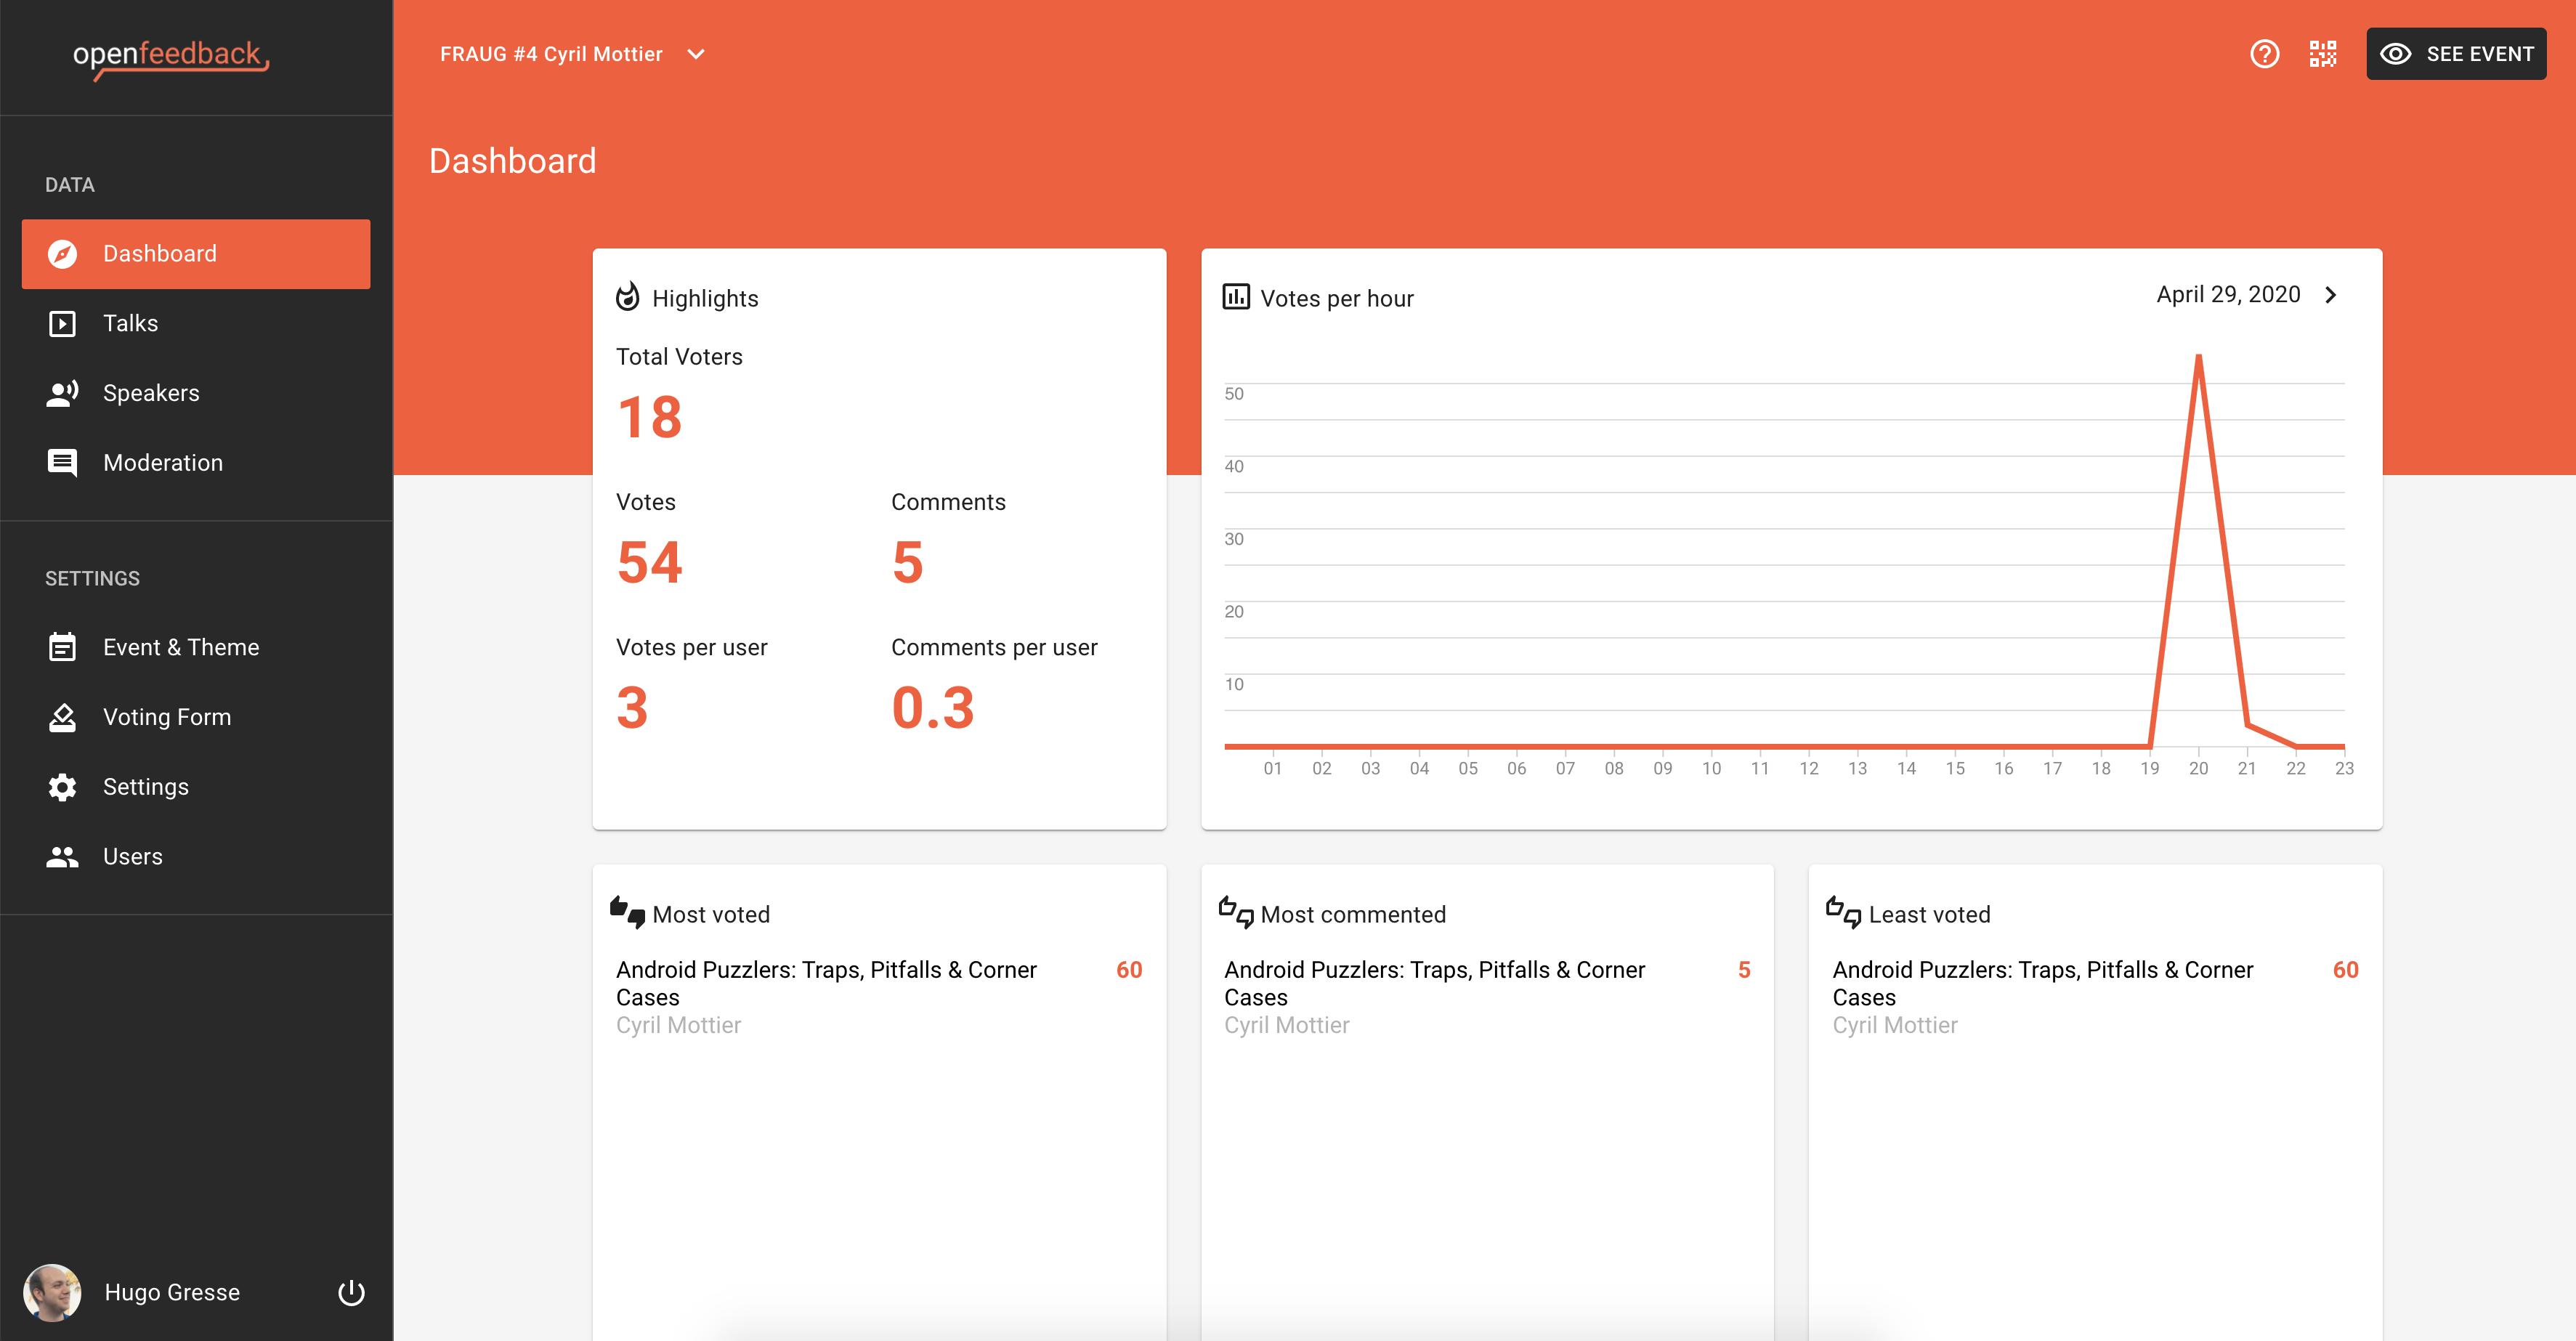Click the Event & Theme calendar icon
This screenshot has height=1341, width=2576.
(x=62, y=647)
